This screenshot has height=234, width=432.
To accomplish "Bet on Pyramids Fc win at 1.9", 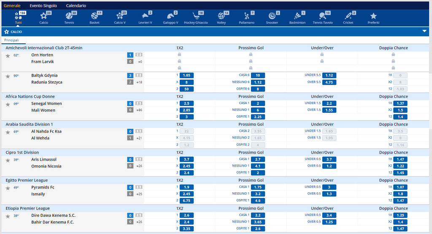I will coord(186,187).
